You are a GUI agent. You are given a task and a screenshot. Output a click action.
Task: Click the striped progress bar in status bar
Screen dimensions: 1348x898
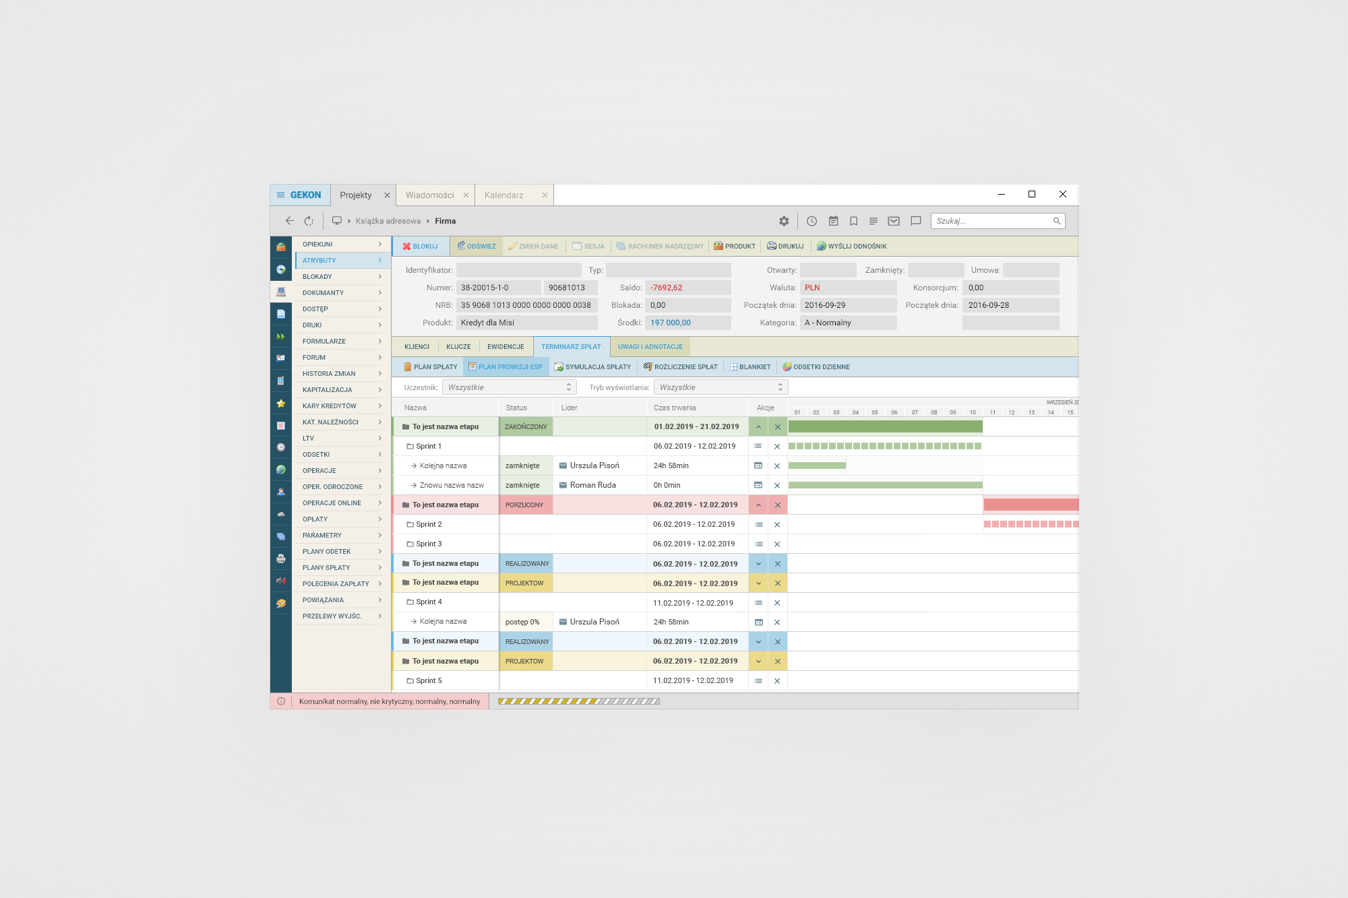point(578,701)
